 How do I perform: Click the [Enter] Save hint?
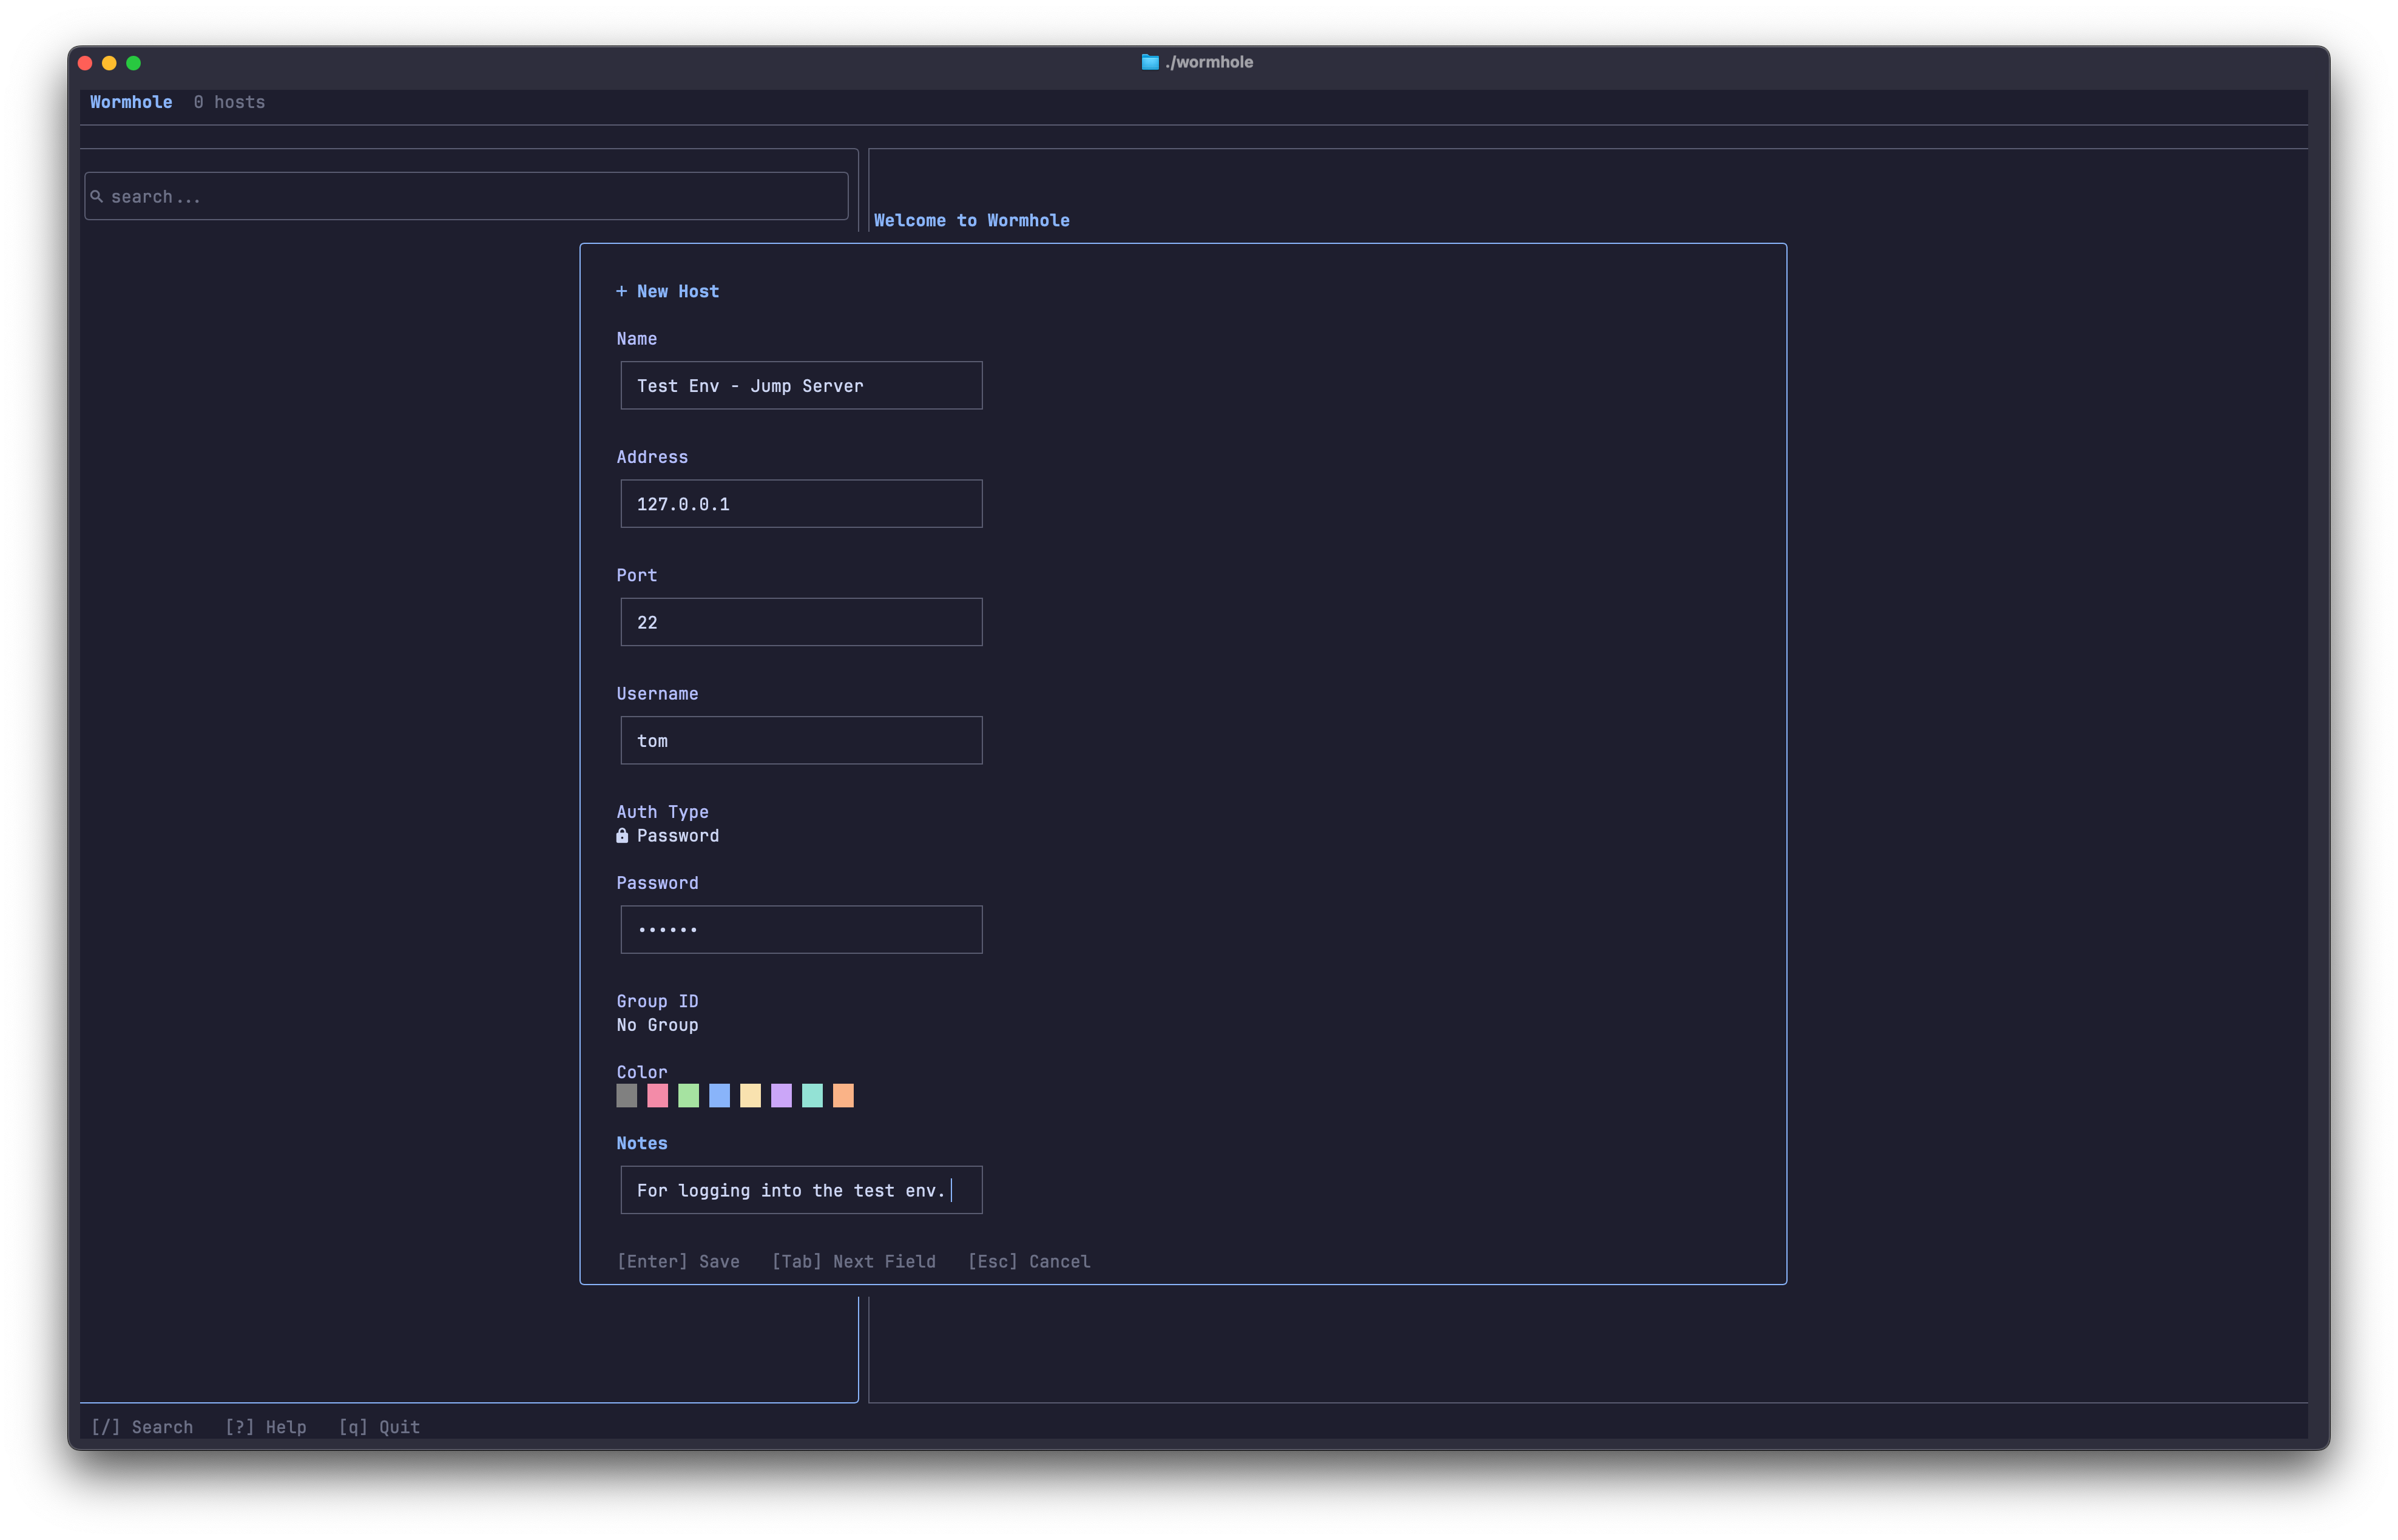(x=678, y=1262)
